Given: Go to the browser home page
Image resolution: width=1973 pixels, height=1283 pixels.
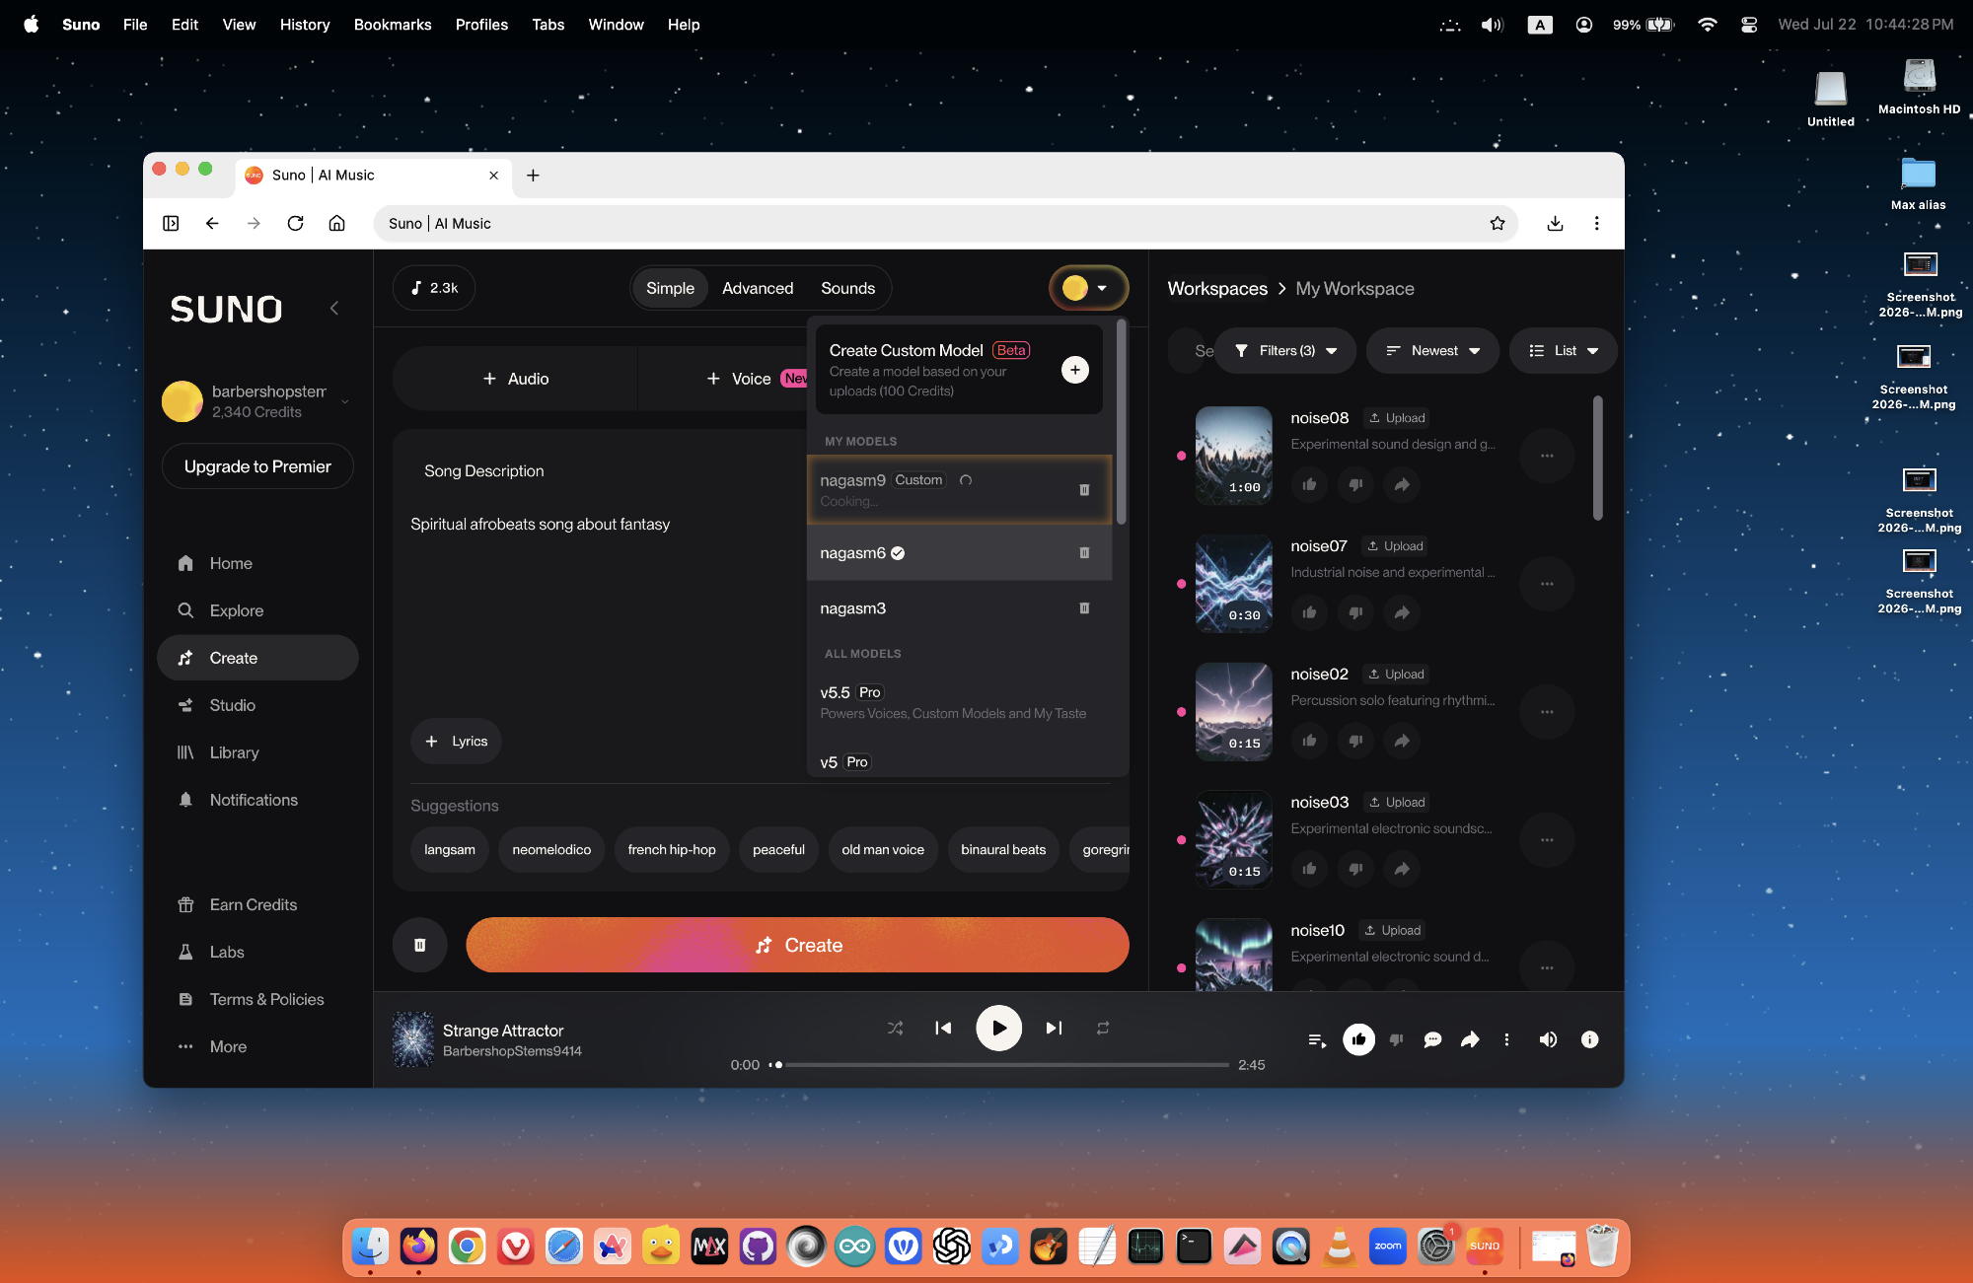Looking at the screenshot, I should [x=336, y=223].
